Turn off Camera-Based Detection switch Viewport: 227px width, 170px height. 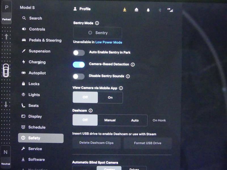[79, 65]
